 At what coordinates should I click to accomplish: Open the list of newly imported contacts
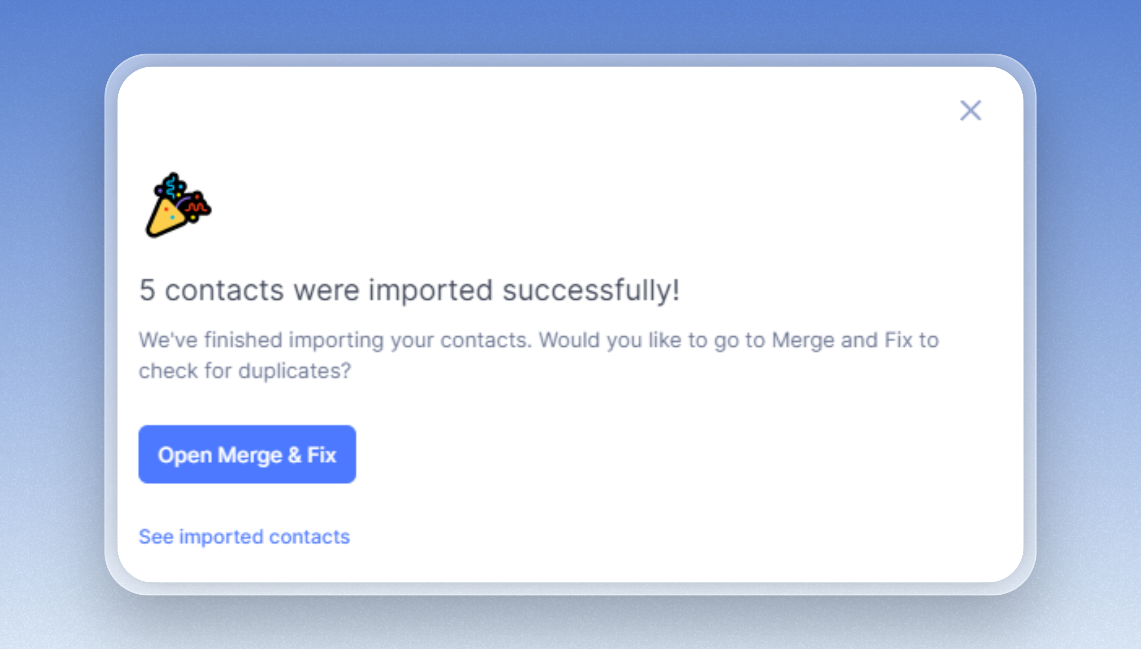244,537
